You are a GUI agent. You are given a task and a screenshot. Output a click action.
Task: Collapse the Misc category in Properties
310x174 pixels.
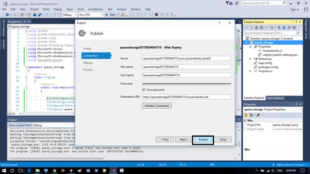(245, 121)
